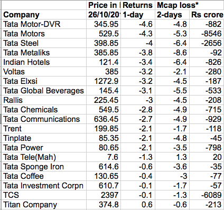
Task: Click Indian Hotels Mcap loss -826
Action: (x=207, y=62)
